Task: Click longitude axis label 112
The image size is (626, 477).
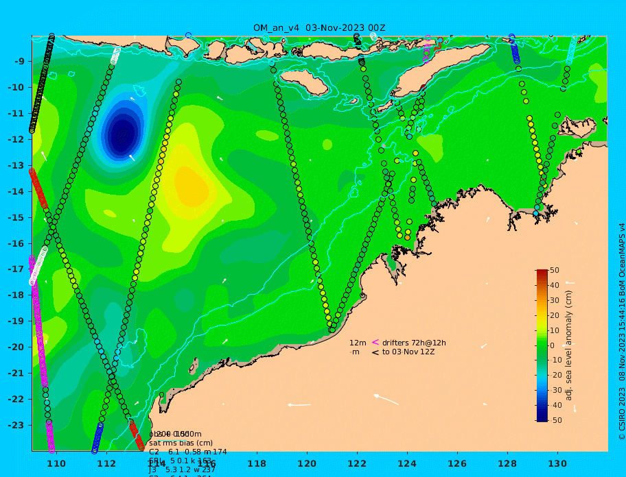Action: [x=106, y=463]
